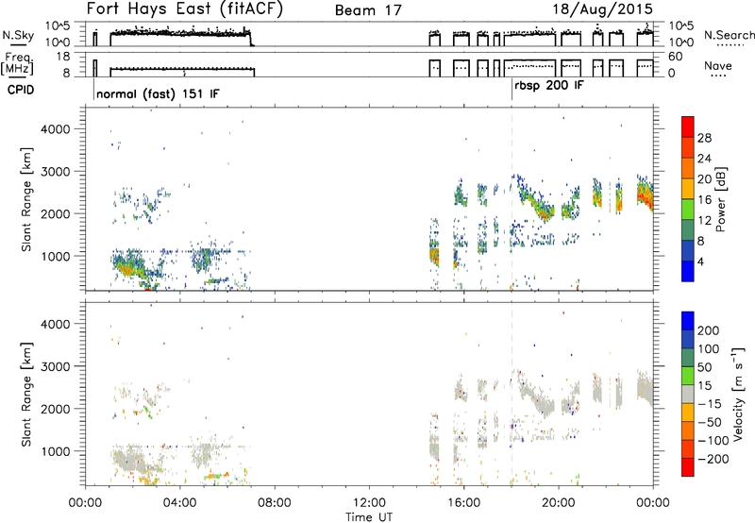Click the '20:00' time axis label
Screen dimensions: 755x523
[559, 503]
